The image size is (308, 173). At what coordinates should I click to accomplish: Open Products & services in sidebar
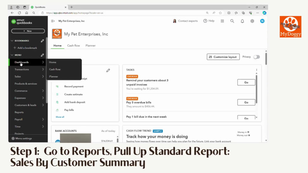point(26,84)
